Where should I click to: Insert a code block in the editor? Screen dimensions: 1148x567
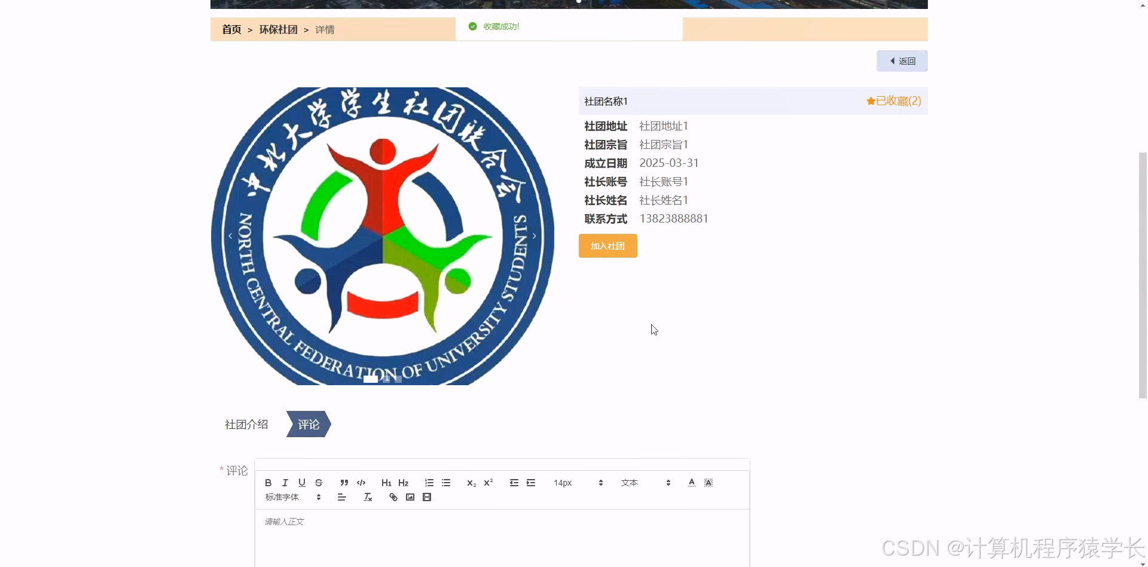361,483
